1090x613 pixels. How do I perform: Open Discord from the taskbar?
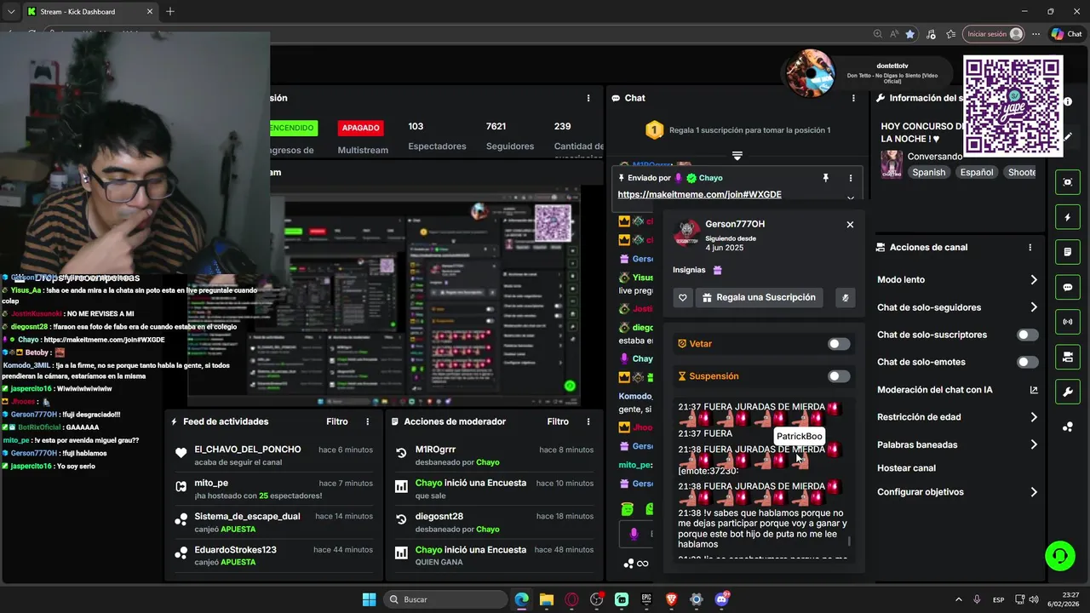(x=722, y=599)
